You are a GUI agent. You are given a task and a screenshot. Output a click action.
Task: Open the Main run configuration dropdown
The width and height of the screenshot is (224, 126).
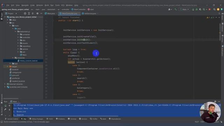(x=184, y=9)
